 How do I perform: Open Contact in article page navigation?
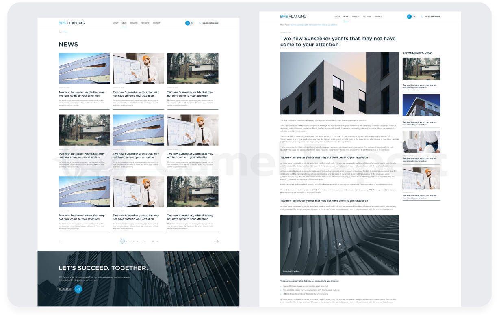click(378, 17)
